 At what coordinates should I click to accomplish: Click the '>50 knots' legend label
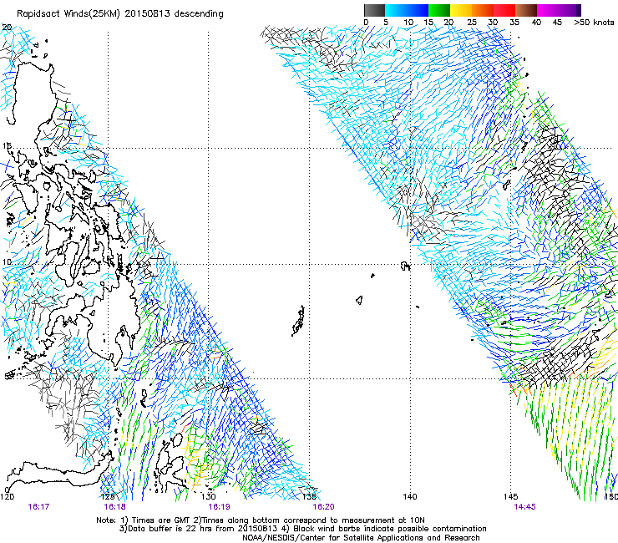[x=594, y=22]
